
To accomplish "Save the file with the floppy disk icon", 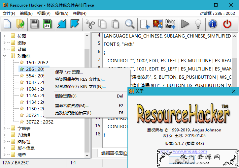I will (34, 24).
